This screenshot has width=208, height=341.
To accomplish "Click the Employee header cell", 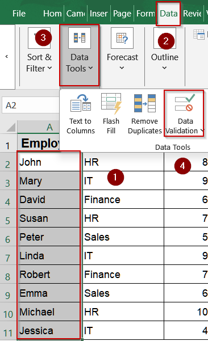I will coord(39,144).
